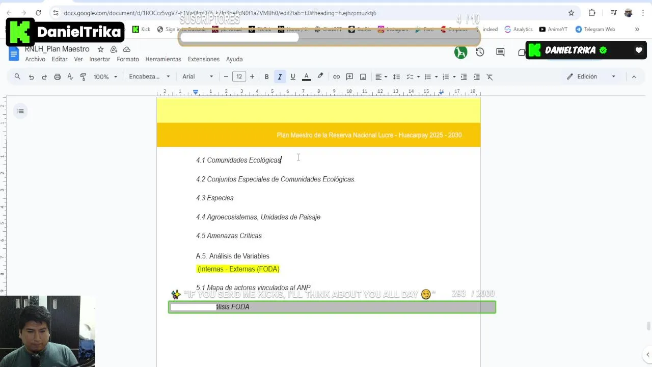Open the Formato menu
The image size is (652, 367).
[128, 59]
